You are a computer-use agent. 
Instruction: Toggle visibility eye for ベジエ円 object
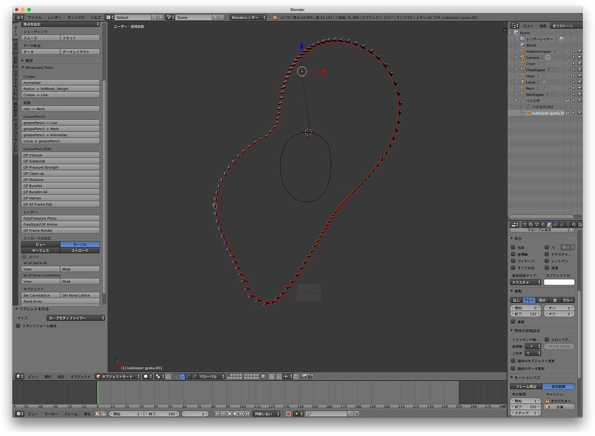pyautogui.click(x=567, y=101)
